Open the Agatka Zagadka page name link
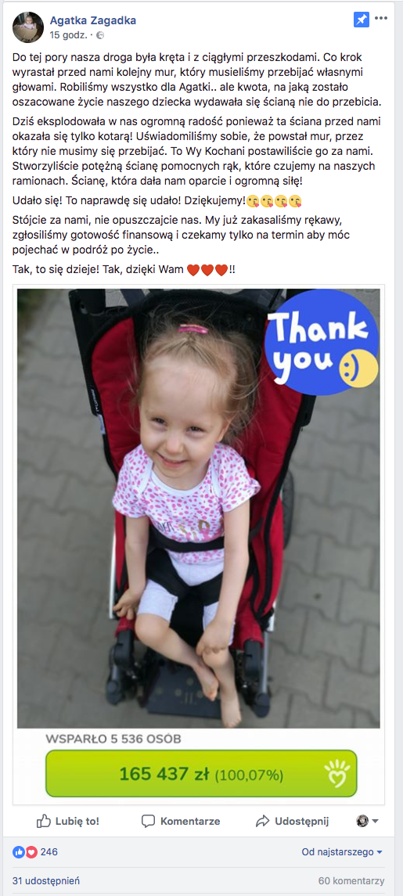The width and height of the screenshot is (403, 896). 92,20
